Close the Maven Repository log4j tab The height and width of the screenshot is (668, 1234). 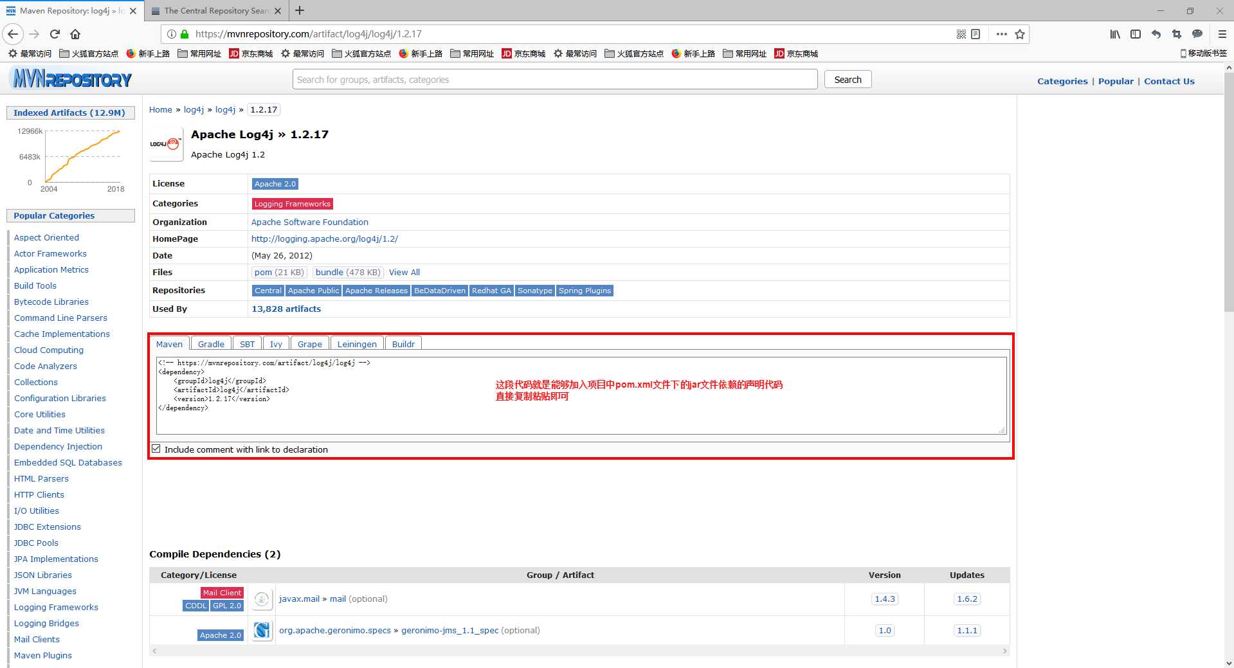click(133, 11)
